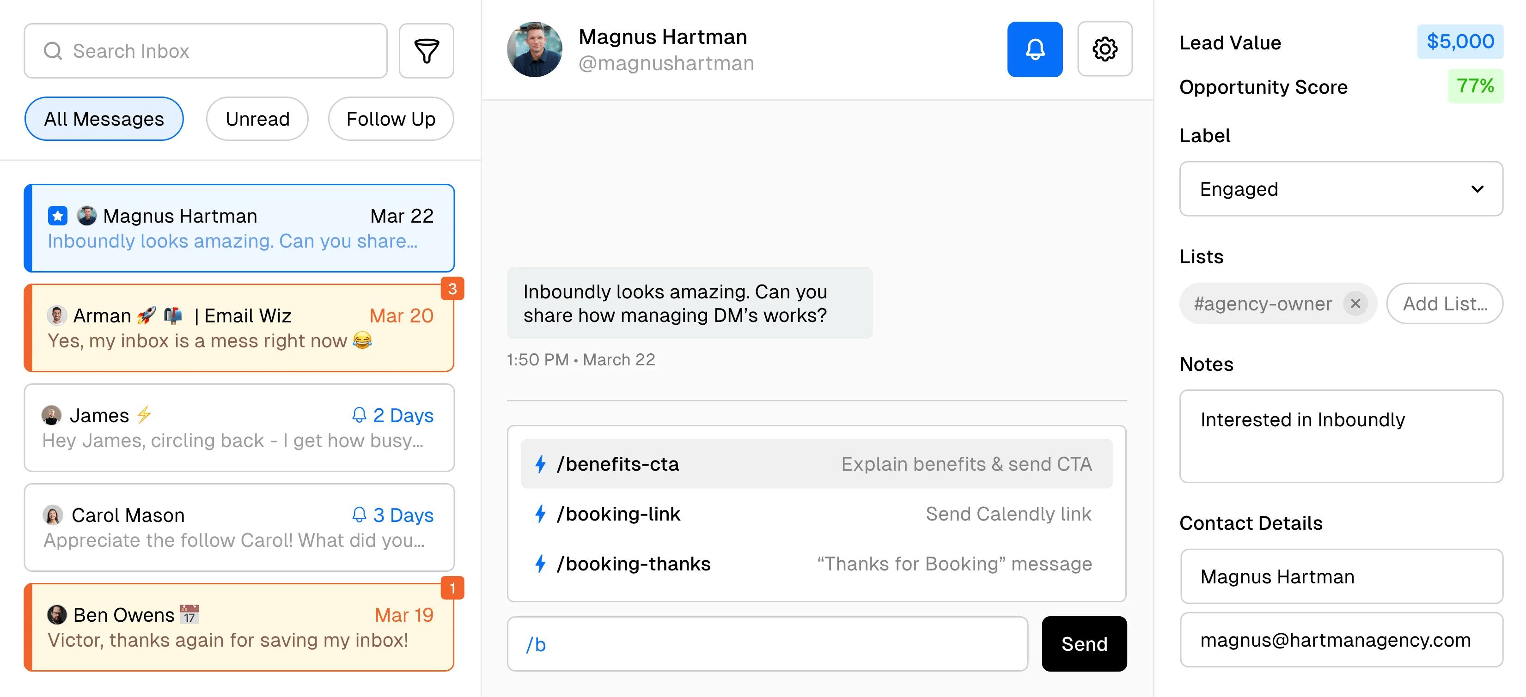Image resolution: width=1526 pixels, height=697 pixels.
Task: Click the 3 Days reminder label
Action: pyautogui.click(x=403, y=515)
